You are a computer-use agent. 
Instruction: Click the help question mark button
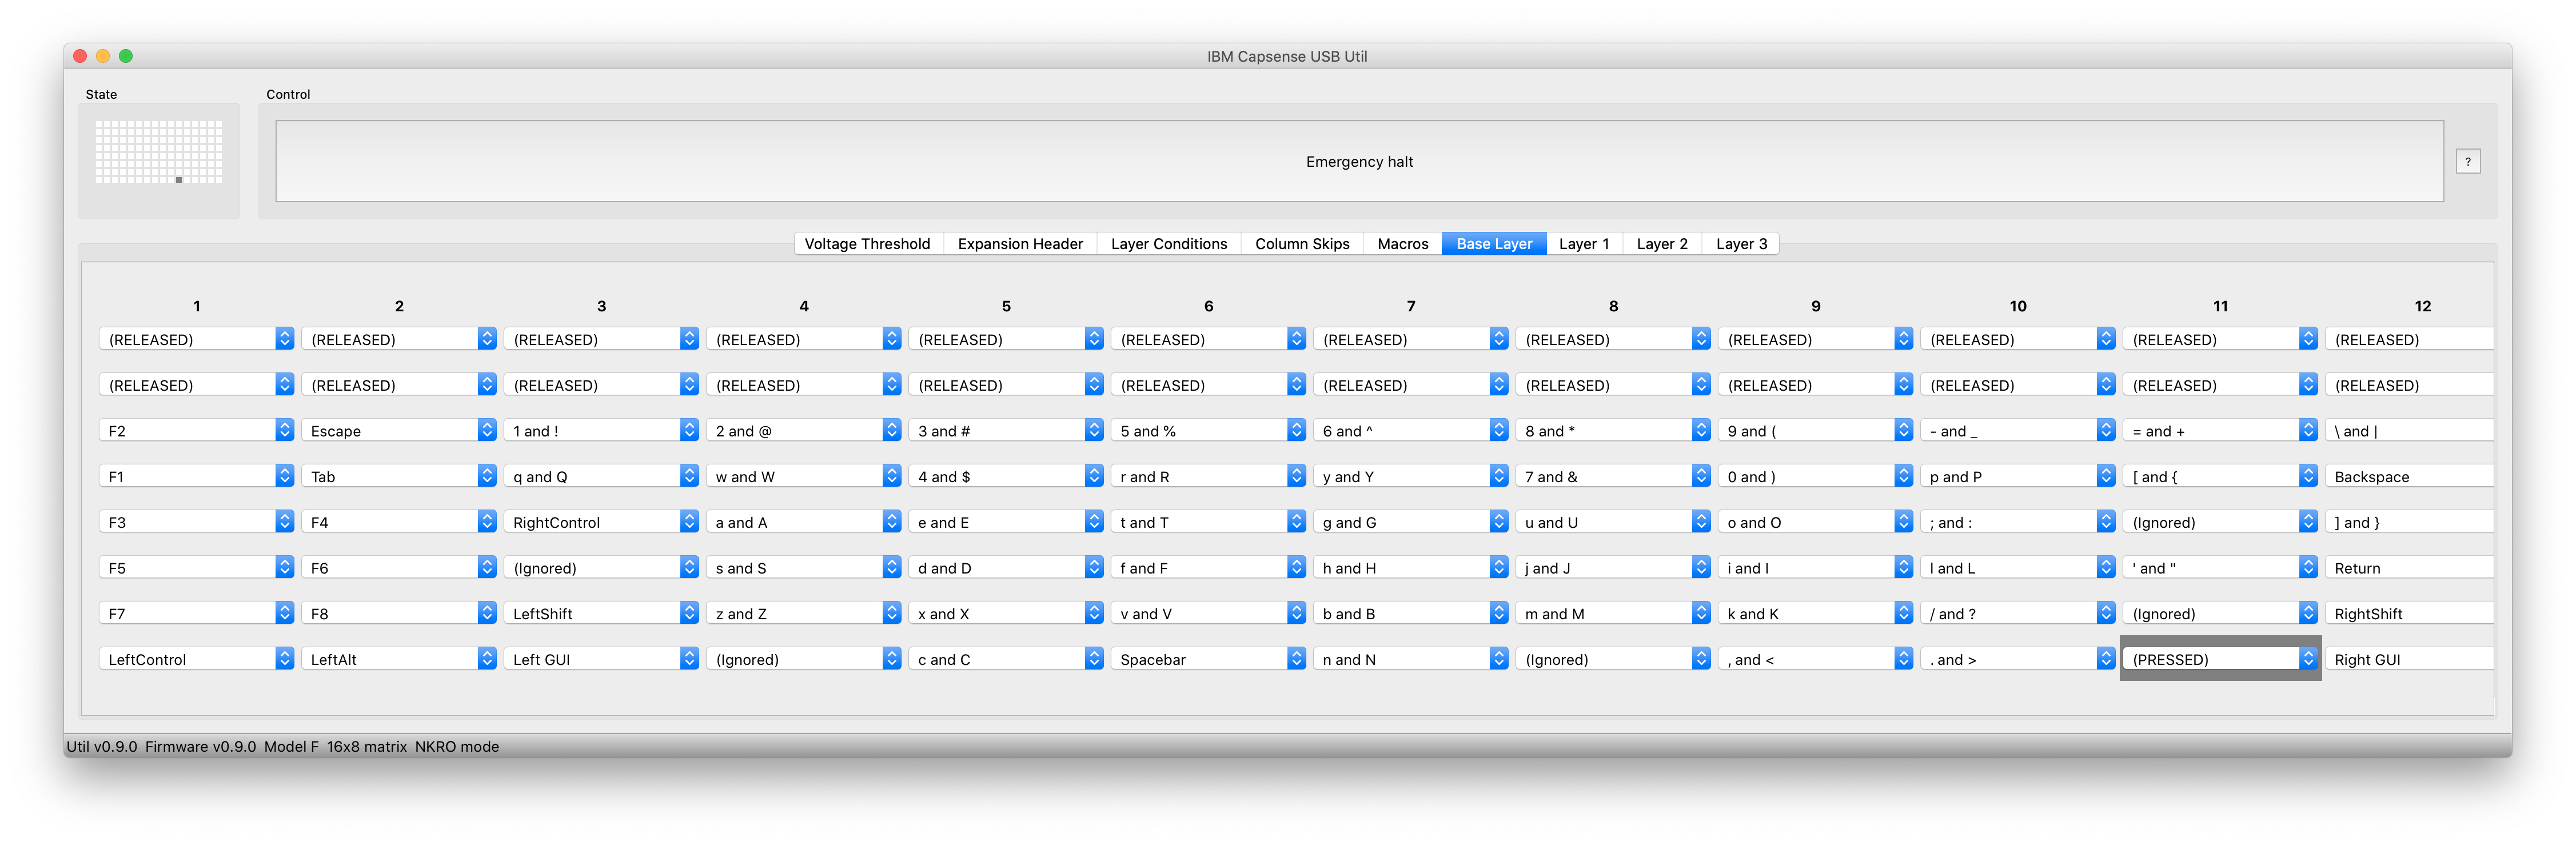tap(2468, 161)
